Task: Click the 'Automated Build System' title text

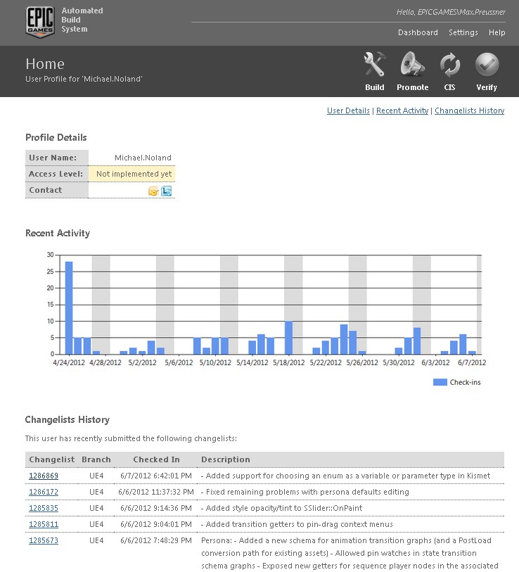Action: point(82,20)
